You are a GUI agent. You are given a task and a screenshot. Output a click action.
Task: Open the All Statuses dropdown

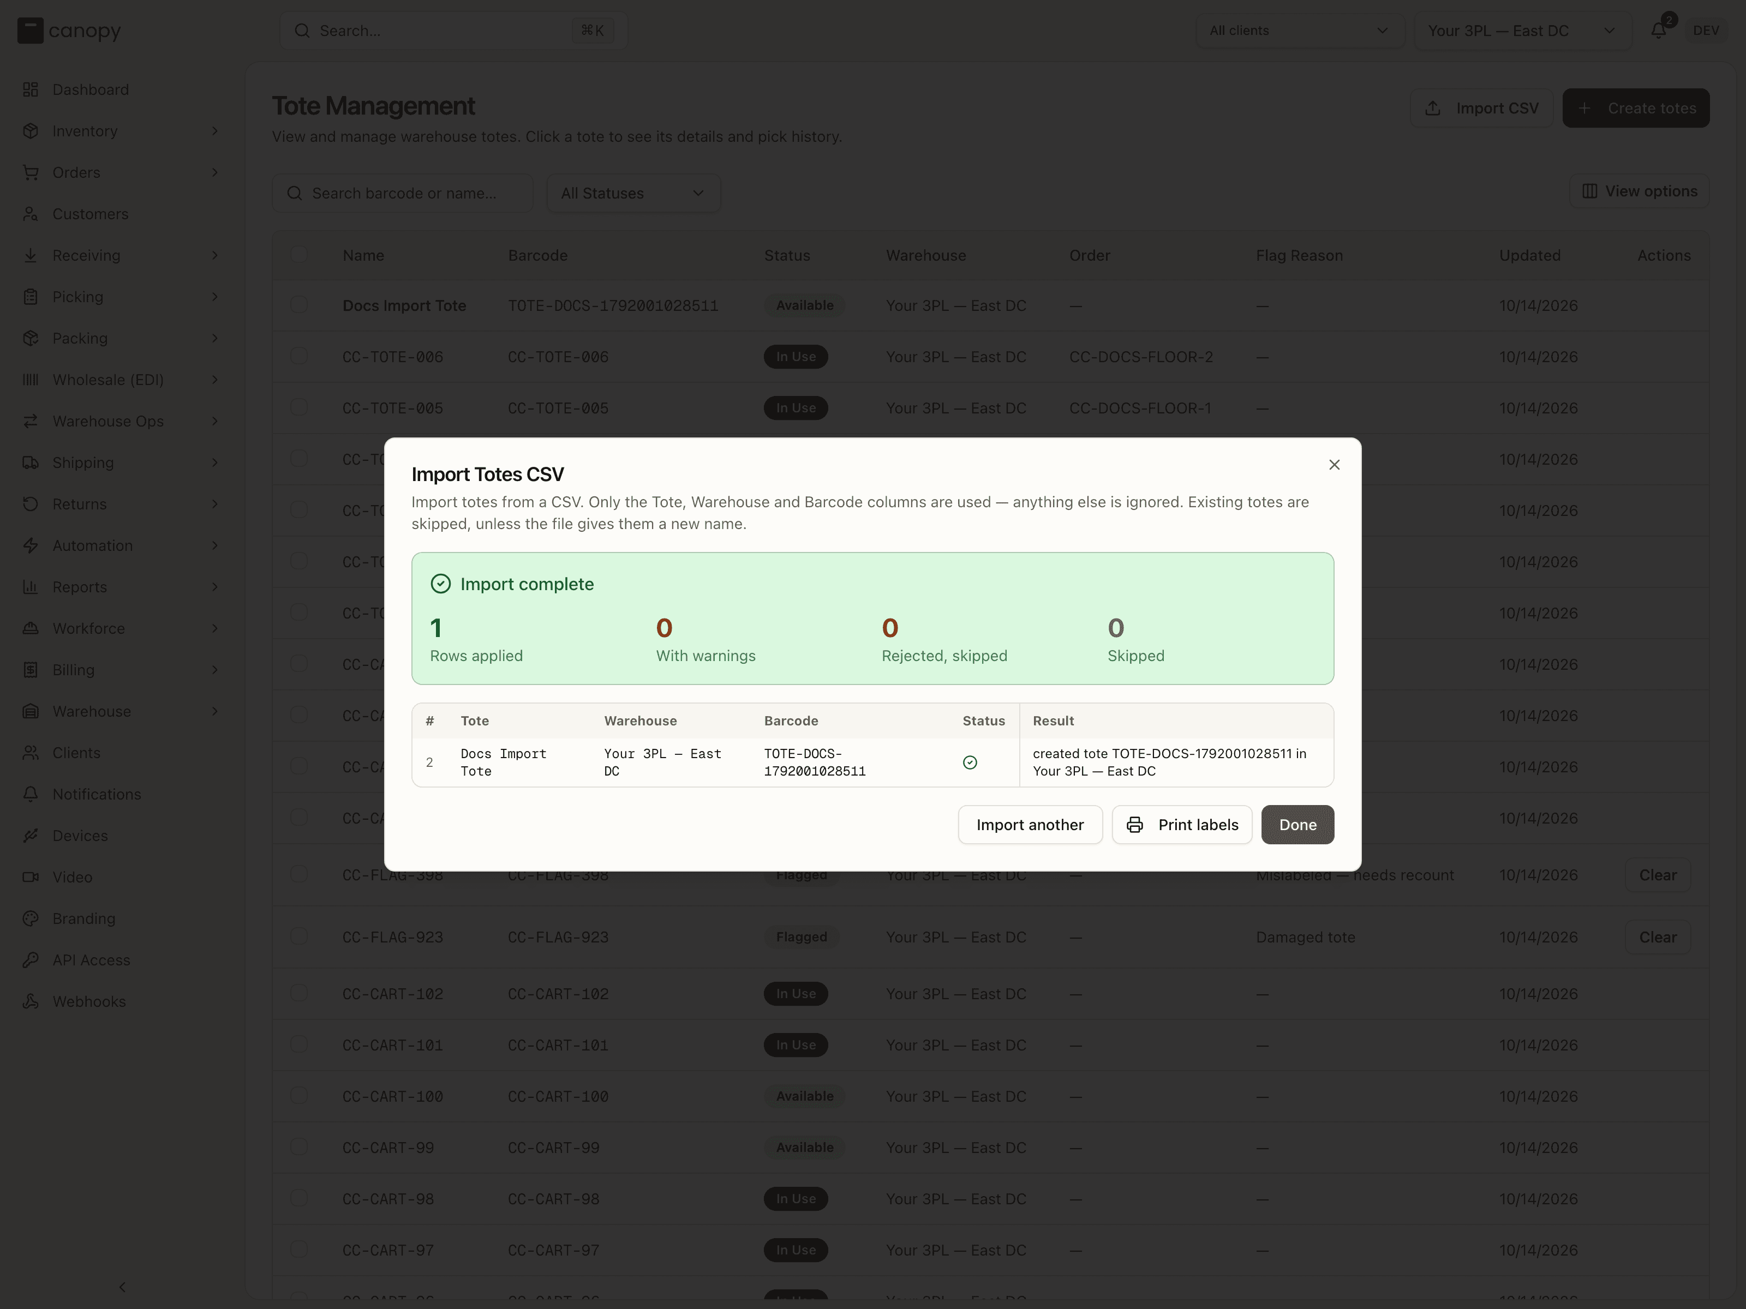point(633,193)
